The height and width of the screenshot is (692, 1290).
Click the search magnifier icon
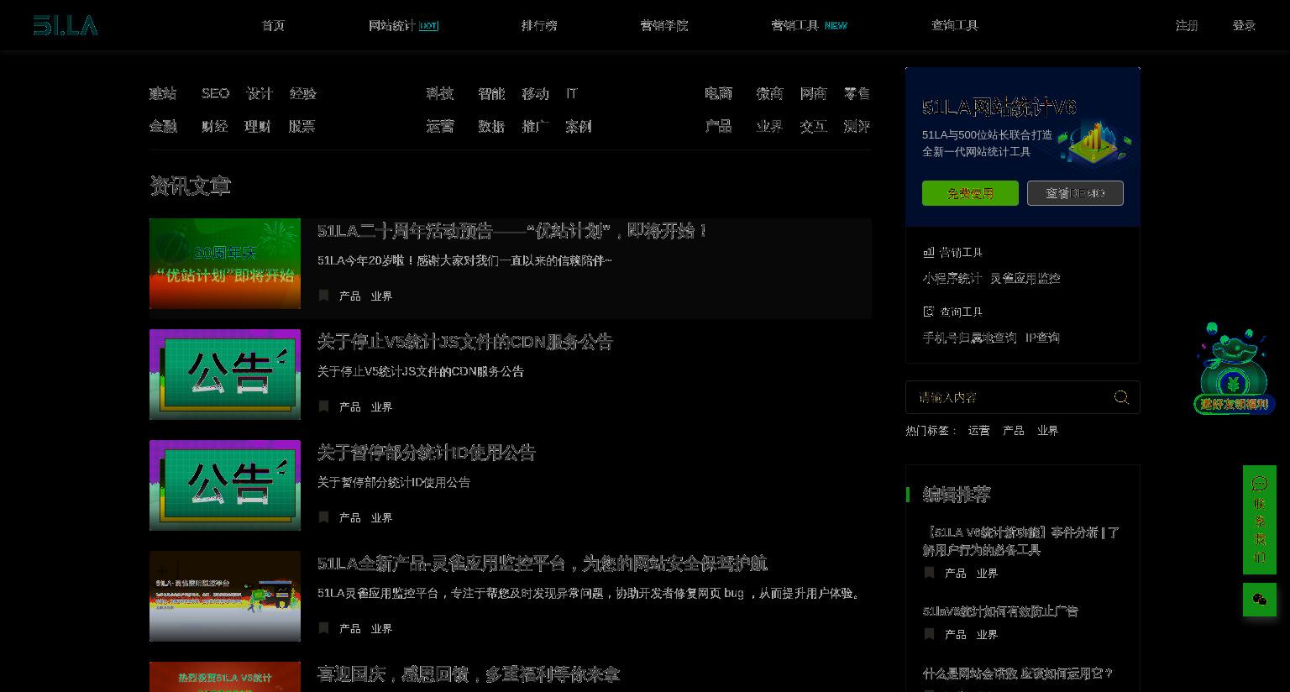click(1121, 397)
